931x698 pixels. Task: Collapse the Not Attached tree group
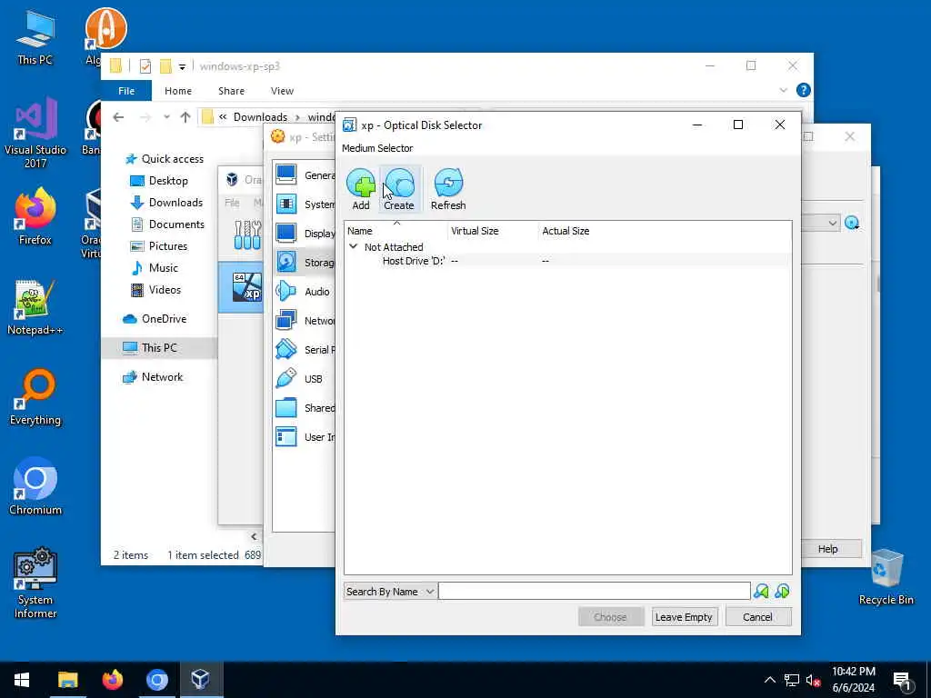pyautogui.click(x=354, y=246)
